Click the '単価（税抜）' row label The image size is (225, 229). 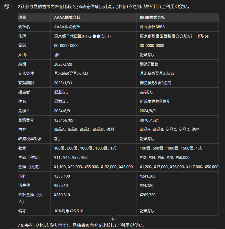tap(29, 157)
